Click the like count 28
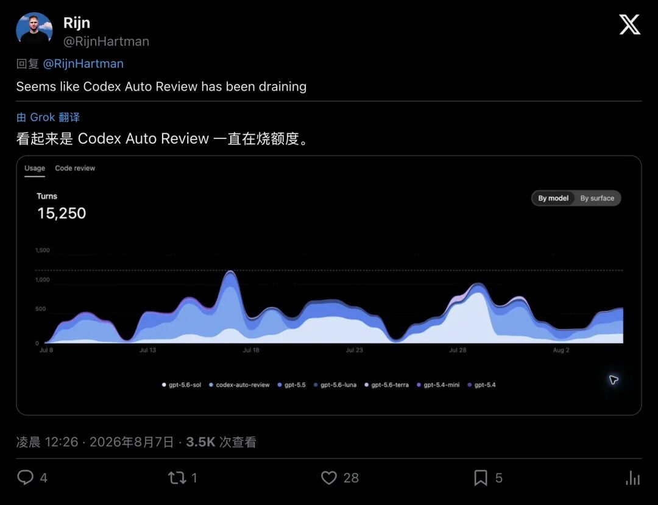Screen dimensions: 658x505 (352, 478)
